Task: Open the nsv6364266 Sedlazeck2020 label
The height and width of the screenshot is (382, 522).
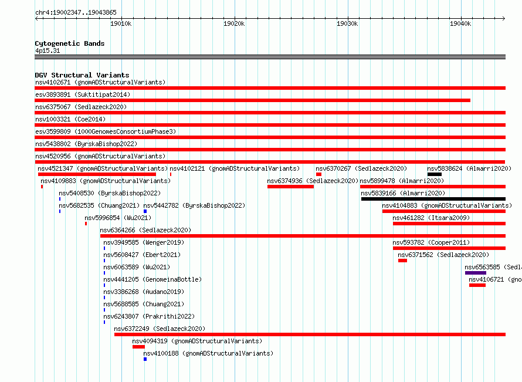Action: point(145,230)
